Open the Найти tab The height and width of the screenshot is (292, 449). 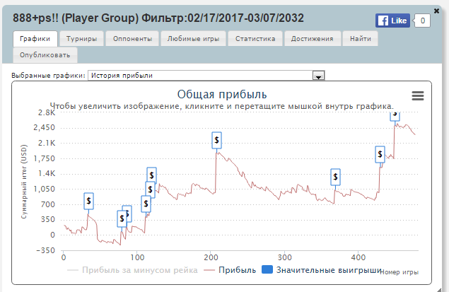pyautogui.click(x=360, y=39)
